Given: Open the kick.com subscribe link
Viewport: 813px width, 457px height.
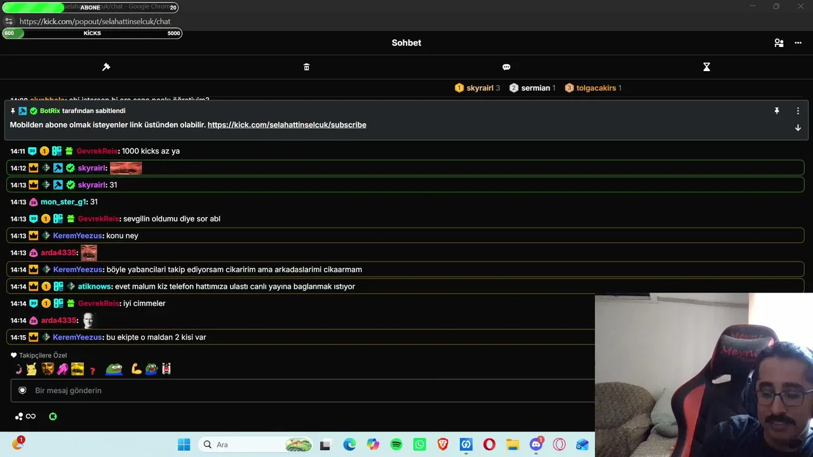Looking at the screenshot, I should 287,125.
